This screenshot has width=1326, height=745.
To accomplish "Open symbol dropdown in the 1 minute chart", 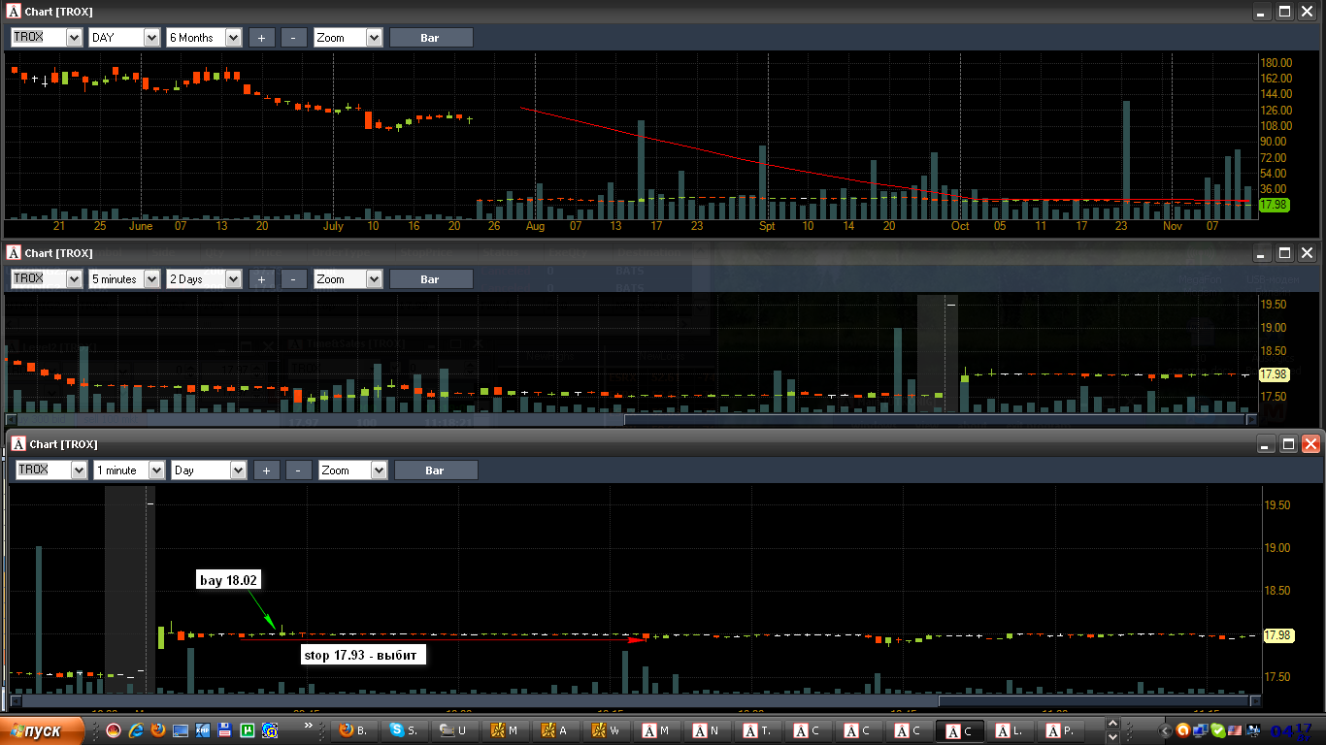I will (79, 470).
